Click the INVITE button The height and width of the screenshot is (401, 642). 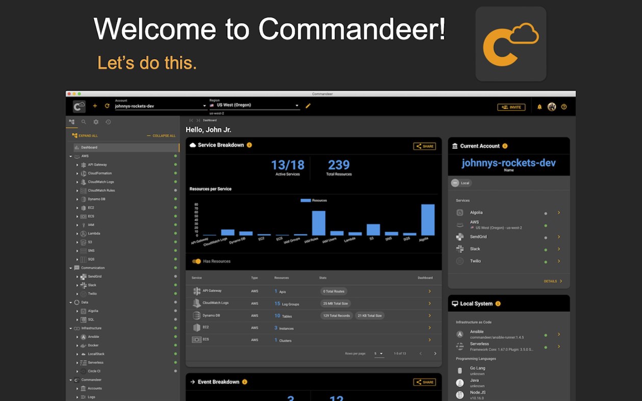(x=511, y=107)
